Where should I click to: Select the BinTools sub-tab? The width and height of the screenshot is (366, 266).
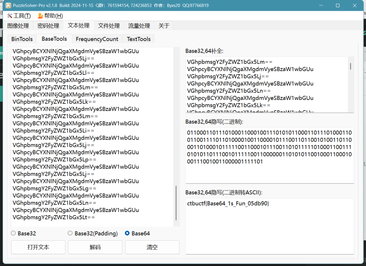22,39
